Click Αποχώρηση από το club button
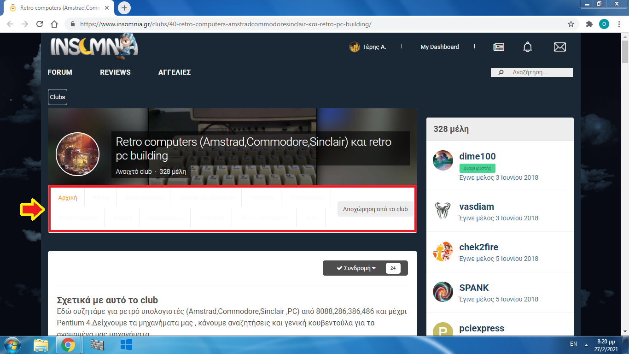This screenshot has width=629, height=354. click(375, 209)
